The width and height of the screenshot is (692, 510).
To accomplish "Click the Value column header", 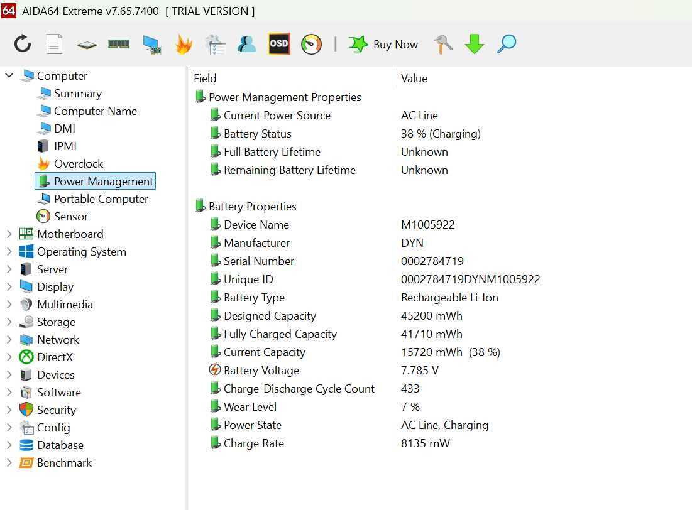I will (414, 79).
